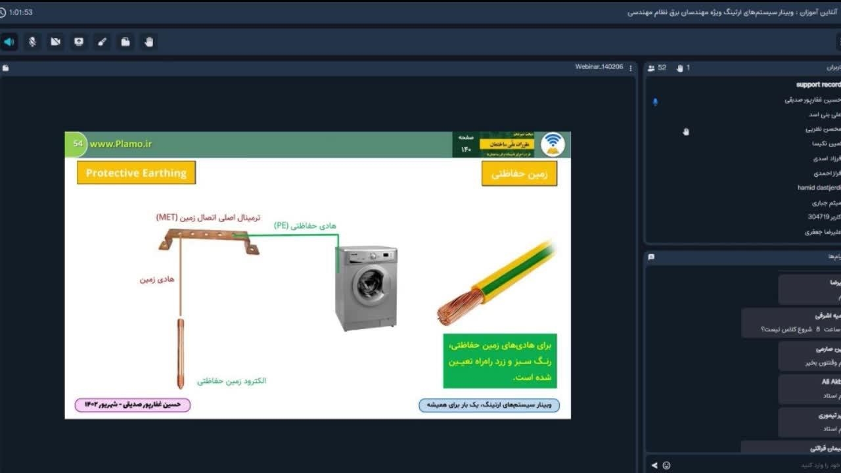Click the raised hands counter icon

point(680,68)
